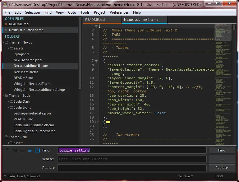The height and width of the screenshot is (182, 239).
Task: Click the Replace button
Action: coord(222,168)
